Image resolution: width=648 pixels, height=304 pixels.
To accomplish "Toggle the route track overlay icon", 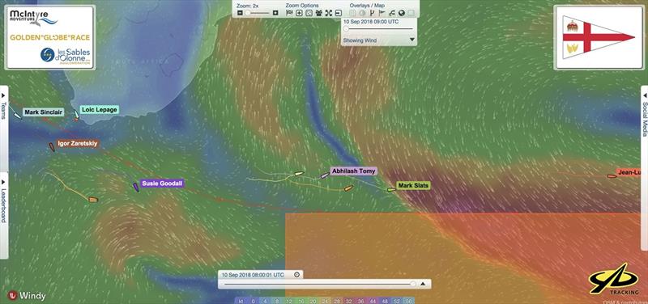I will click(x=392, y=13).
